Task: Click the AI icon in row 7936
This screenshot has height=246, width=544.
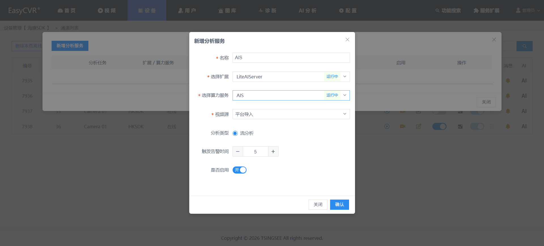Action: tap(524, 96)
